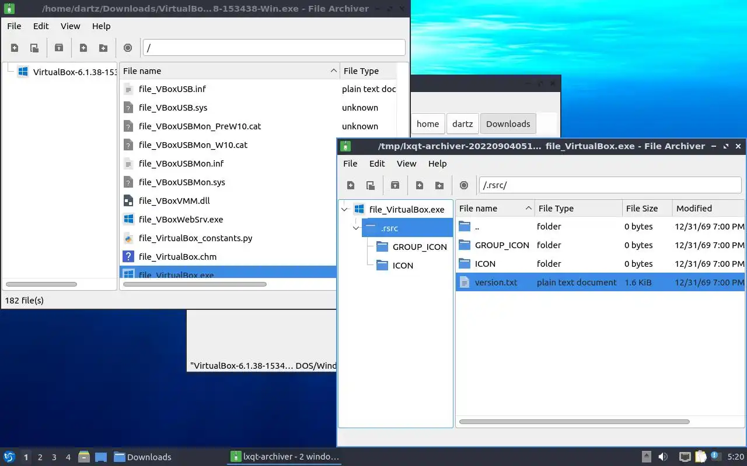747x466 pixels.
Task: Click the clipboard notes icon in the system tray
Action: click(700, 457)
